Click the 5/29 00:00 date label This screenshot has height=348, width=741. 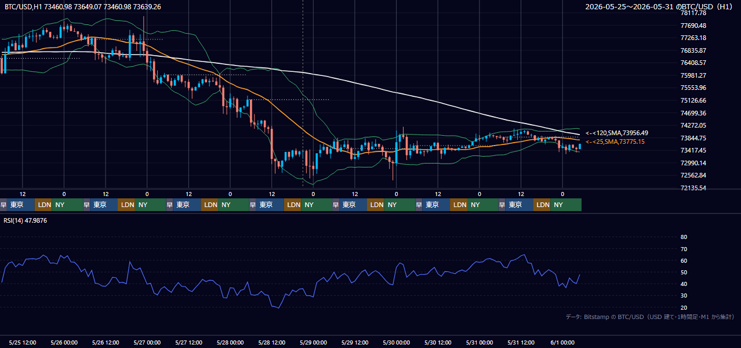tap(314, 342)
